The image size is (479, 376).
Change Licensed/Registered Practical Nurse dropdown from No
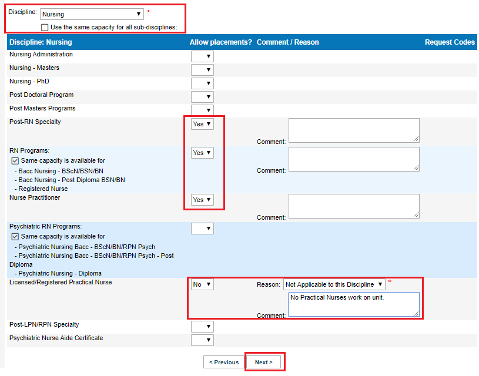[202, 285]
